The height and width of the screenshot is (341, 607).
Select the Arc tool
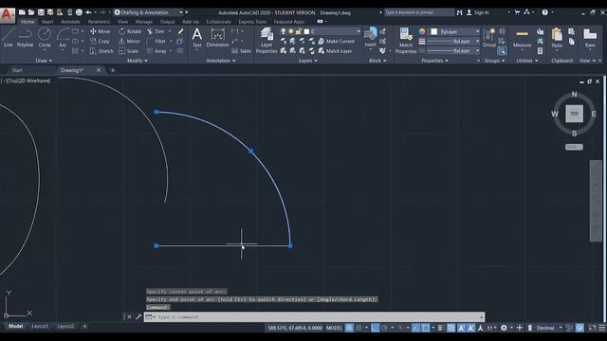(x=63, y=37)
